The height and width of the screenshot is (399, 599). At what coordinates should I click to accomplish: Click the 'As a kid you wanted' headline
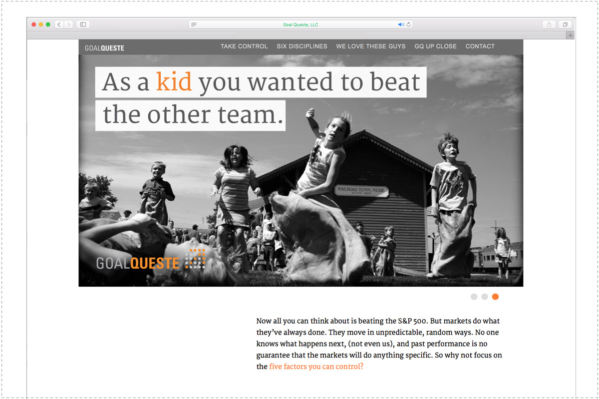[x=261, y=82]
